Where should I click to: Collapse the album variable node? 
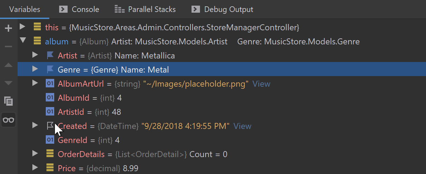pyautogui.click(x=23, y=41)
